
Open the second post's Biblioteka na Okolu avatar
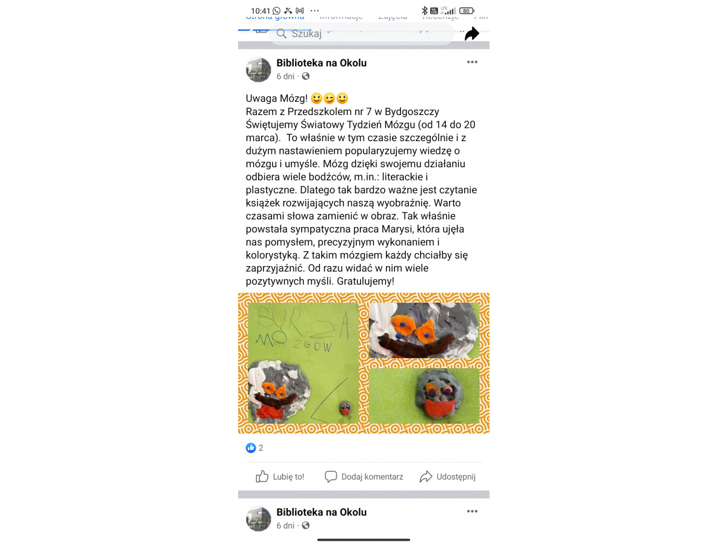259,519
